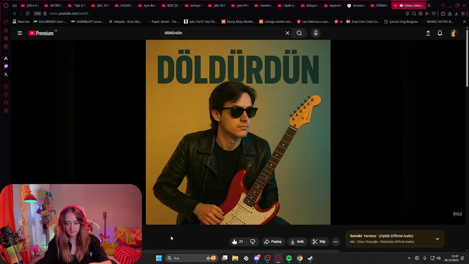This screenshot has width=469, height=264.
Task: Open browser downloads icon
Action: click(x=456, y=14)
